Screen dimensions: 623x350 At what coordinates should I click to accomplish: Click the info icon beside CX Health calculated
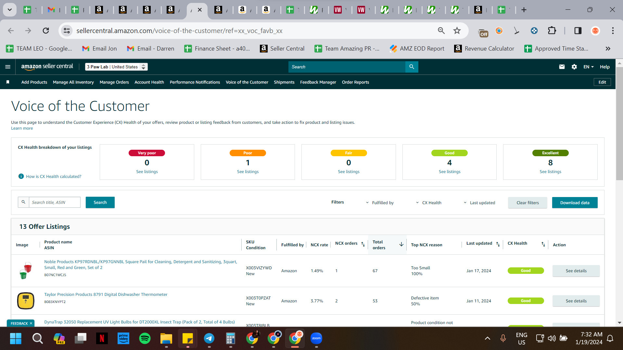pyautogui.click(x=21, y=176)
